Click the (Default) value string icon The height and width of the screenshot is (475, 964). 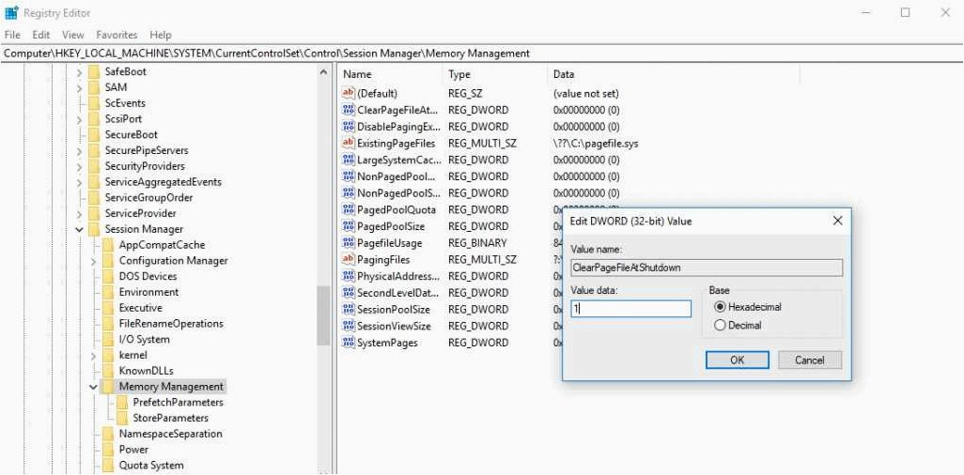pyautogui.click(x=349, y=93)
